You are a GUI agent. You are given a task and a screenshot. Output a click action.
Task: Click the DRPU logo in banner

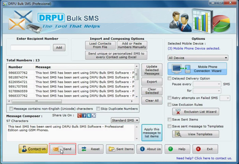[51, 18]
